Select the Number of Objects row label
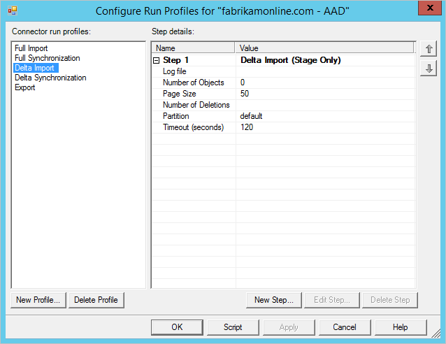 tap(194, 83)
